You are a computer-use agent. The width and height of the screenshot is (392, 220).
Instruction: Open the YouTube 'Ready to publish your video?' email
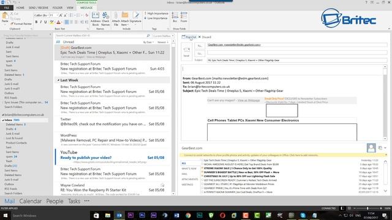coord(112,157)
